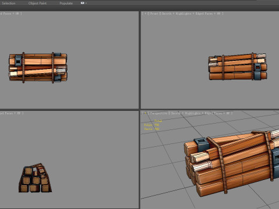Click the ribbon minimize toggle icon
Screen dimensions: 279x209
(x=83, y=3)
